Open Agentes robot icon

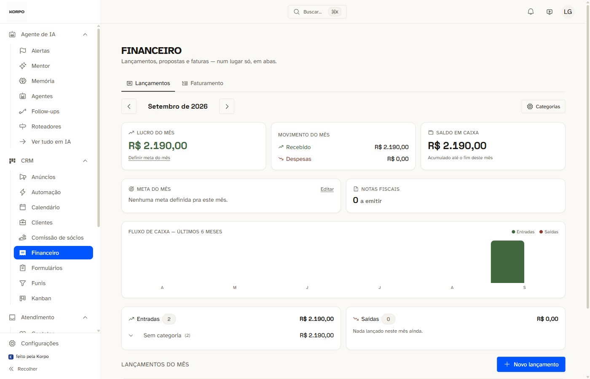(x=23, y=96)
